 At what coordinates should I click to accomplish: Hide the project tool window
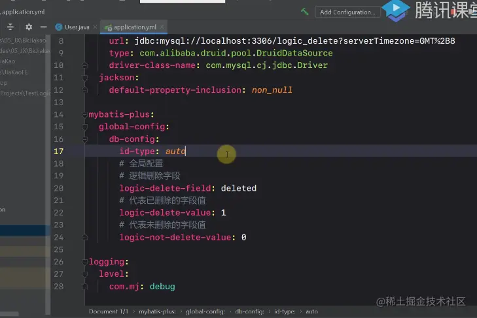click(x=43, y=27)
